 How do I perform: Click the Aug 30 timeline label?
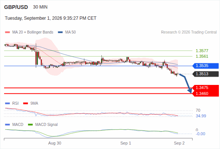pyautogui.click(x=55, y=143)
